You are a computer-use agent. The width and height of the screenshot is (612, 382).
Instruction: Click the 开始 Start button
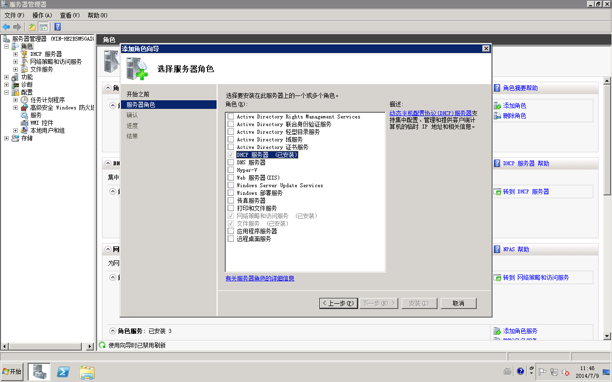13,371
